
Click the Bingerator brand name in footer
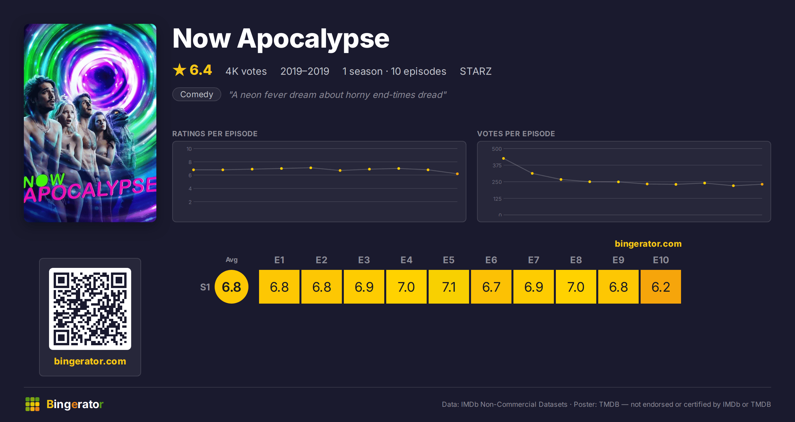(x=75, y=404)
